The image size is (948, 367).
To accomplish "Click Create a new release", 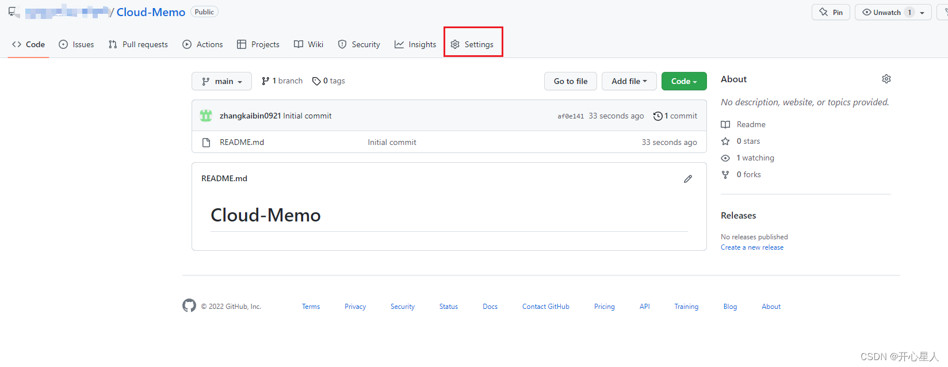I will point(752,247).
